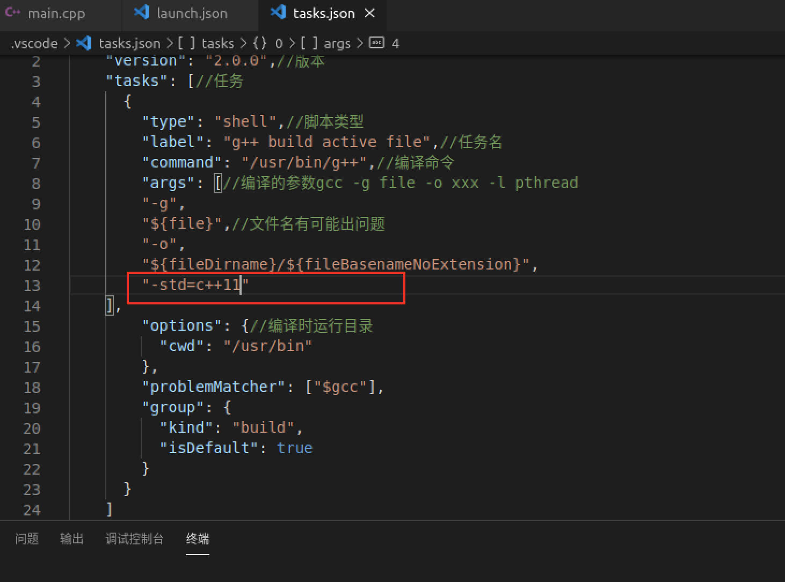
Task: Open the 调试控制台 (Debug Console) panel tab
Action: (135, 539)
